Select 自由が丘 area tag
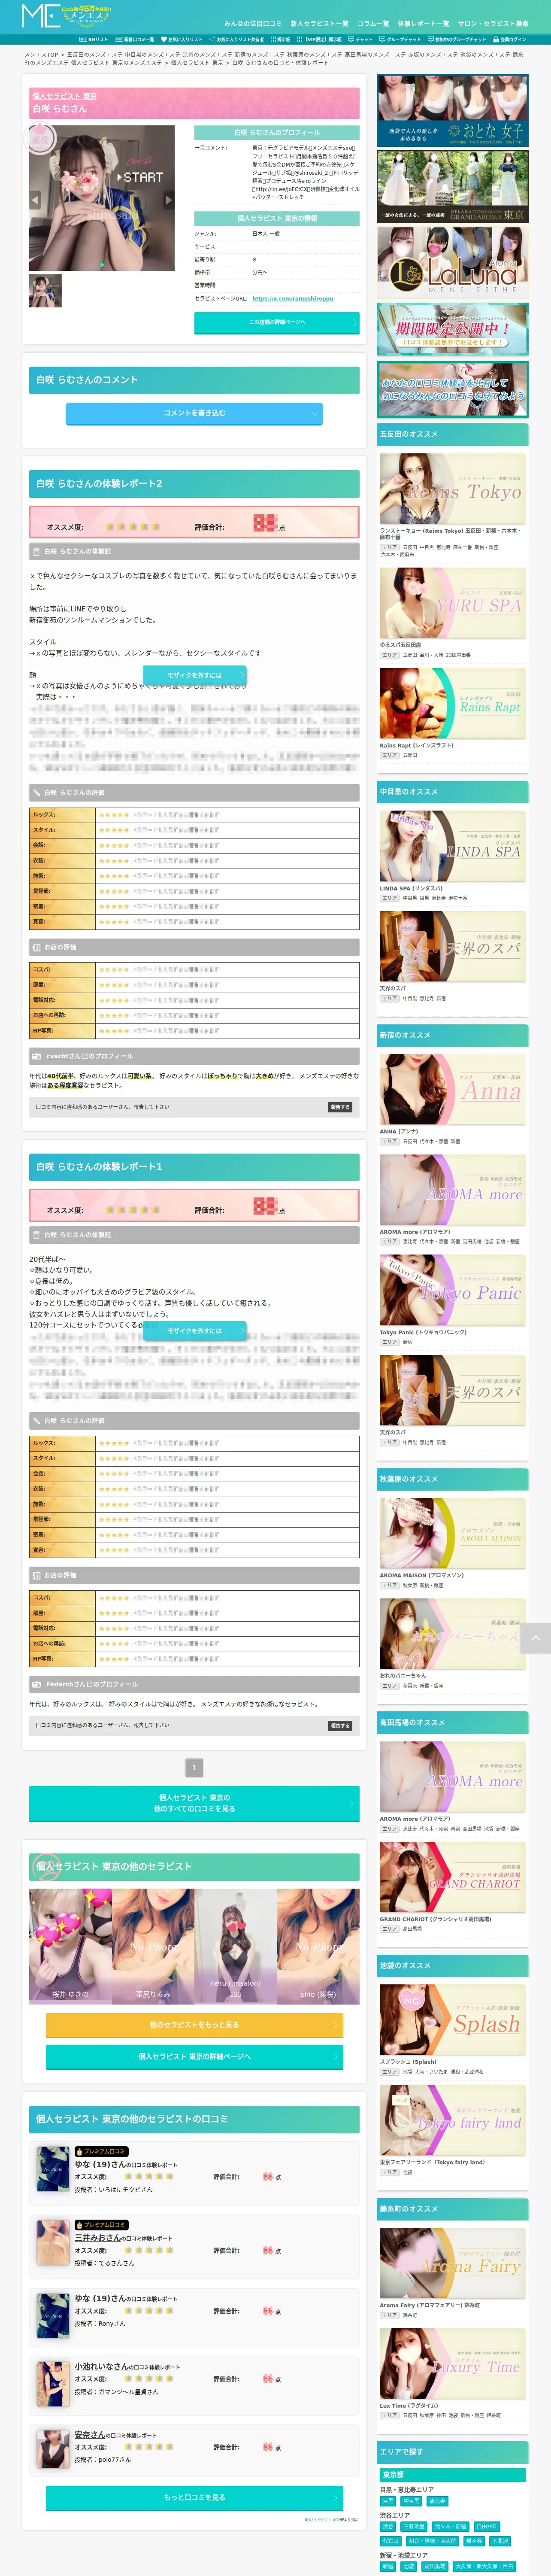The height and width of the screenshot is (2576, 551). tap(486, 2526)
